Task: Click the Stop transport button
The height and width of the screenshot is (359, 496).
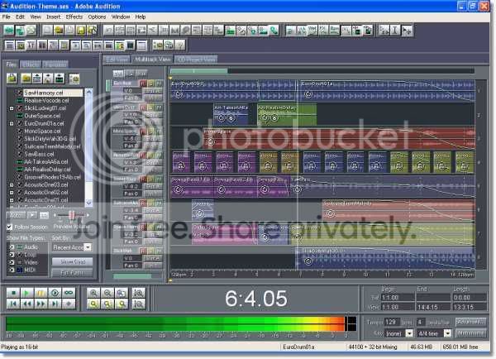Action: coord(13,293)
